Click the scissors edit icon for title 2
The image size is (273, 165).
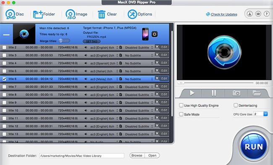[157, 47]
